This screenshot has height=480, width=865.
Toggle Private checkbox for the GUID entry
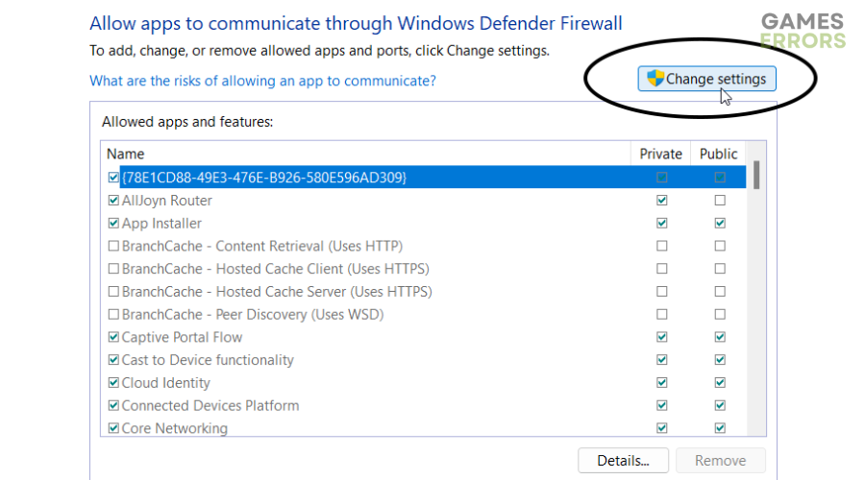point(662,178)
